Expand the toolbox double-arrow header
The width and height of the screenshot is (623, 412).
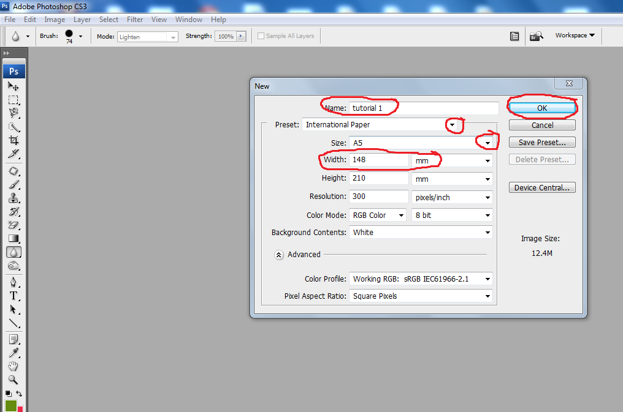point(6,53)
